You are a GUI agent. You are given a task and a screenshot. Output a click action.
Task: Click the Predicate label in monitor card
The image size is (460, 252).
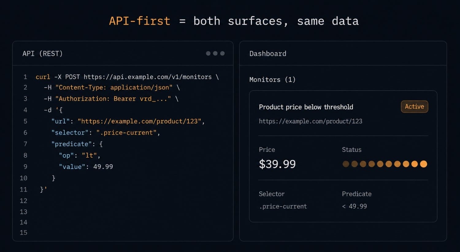click(x=357, y=194)
